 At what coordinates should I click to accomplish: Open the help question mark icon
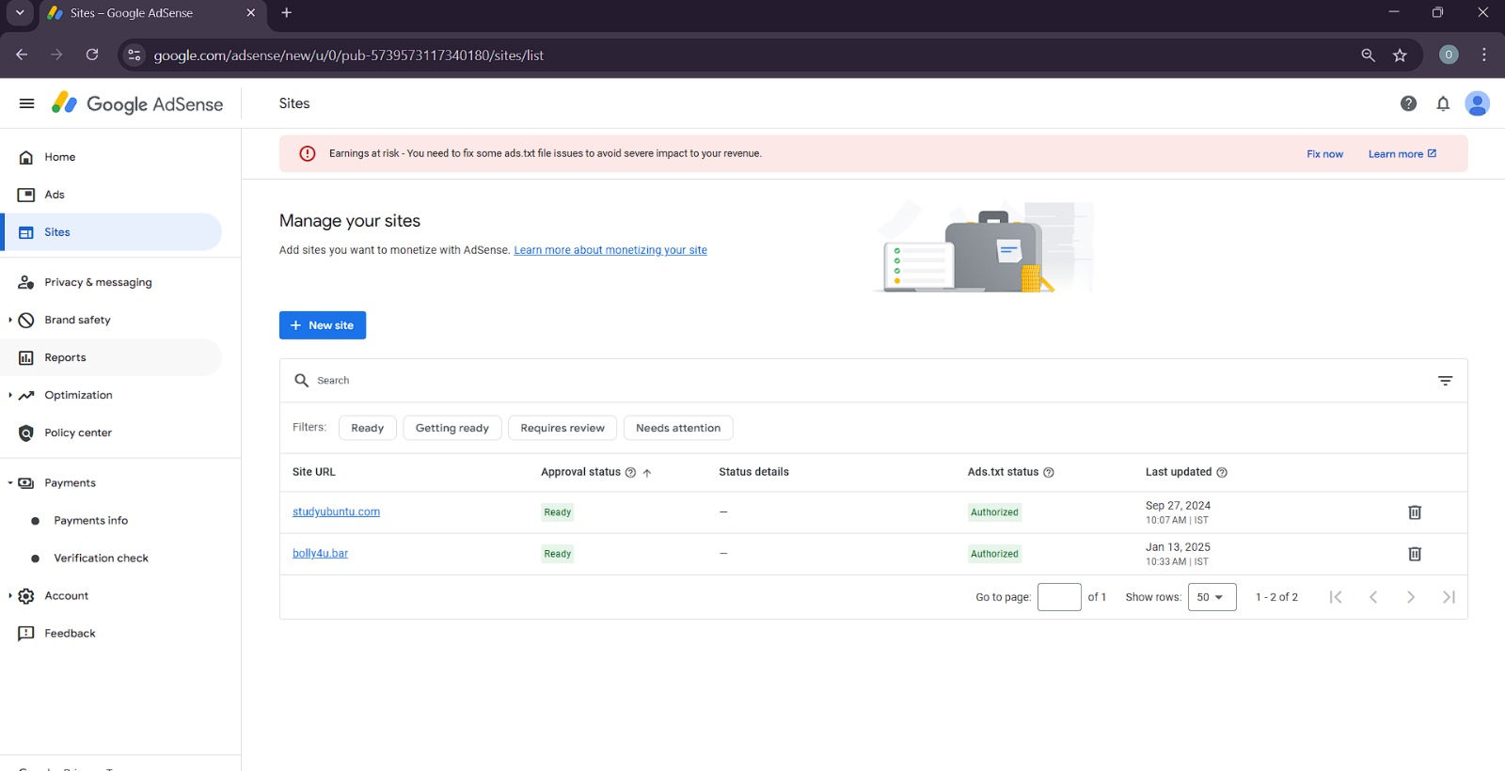pos(1408,103)
